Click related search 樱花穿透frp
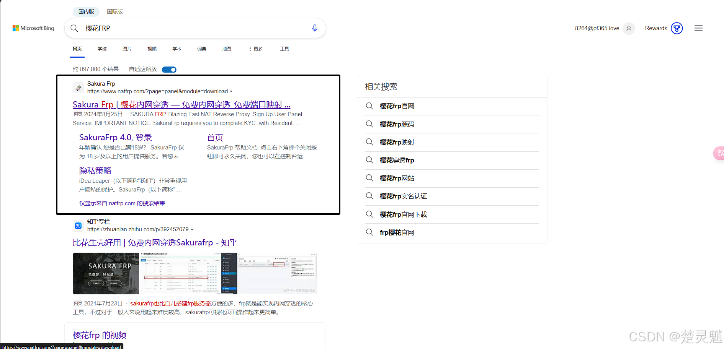This screenshot has height=349, width=724. pyautogui.click(x=397, y=160)
